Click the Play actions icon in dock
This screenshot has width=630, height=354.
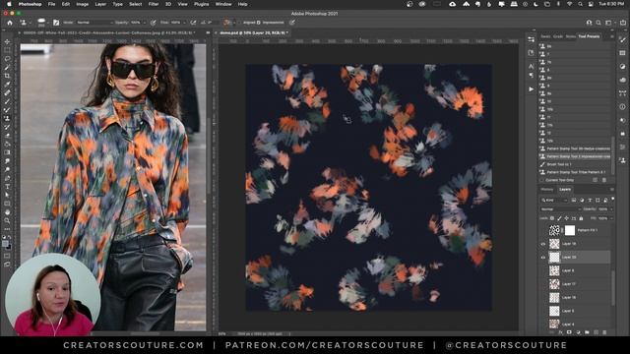coord(532,89)
